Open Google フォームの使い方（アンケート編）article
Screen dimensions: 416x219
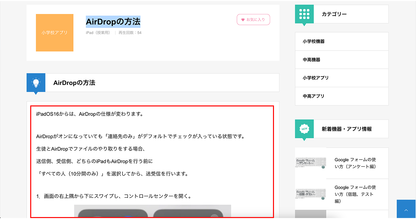pos(355,163)
